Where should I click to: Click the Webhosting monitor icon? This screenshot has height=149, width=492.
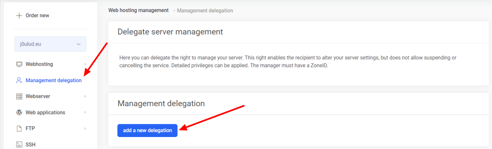(x=19, y=64)
